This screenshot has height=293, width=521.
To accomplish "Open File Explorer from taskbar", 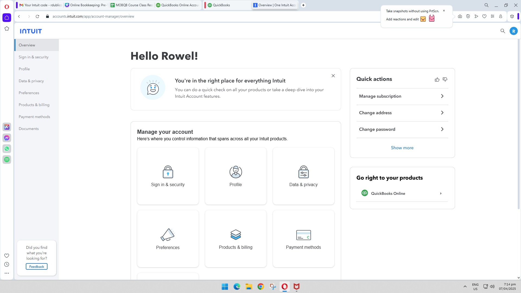I will 249,286.
